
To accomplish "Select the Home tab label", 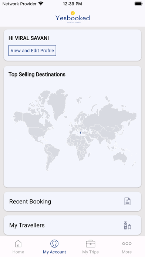I will (18, 252).
